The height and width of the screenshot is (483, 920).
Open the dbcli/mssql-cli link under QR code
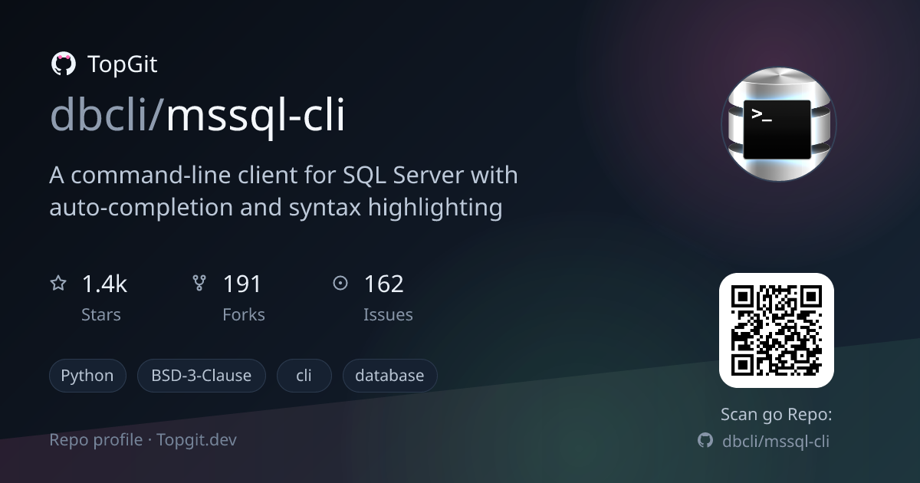776,441
